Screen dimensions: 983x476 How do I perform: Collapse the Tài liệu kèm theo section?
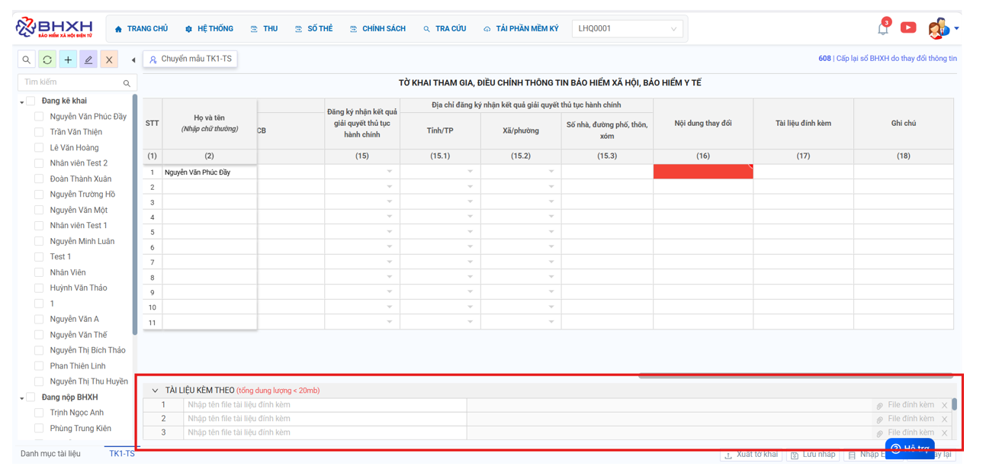pyautogui.click(x=155, y=391)
